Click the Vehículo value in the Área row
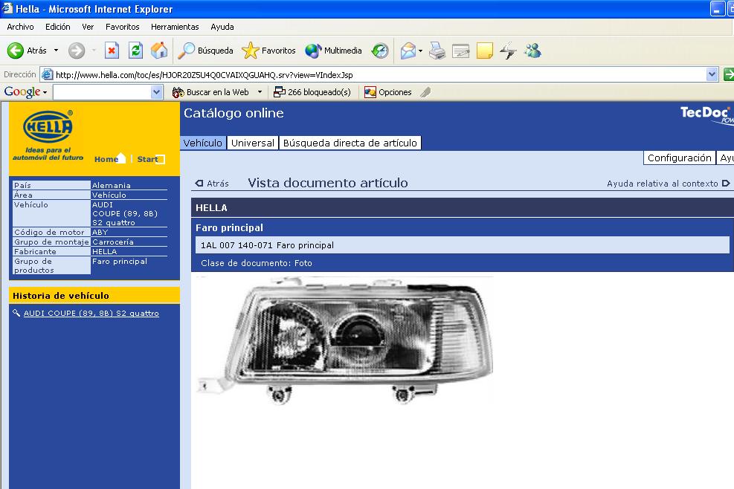 (x=109, y=195)
